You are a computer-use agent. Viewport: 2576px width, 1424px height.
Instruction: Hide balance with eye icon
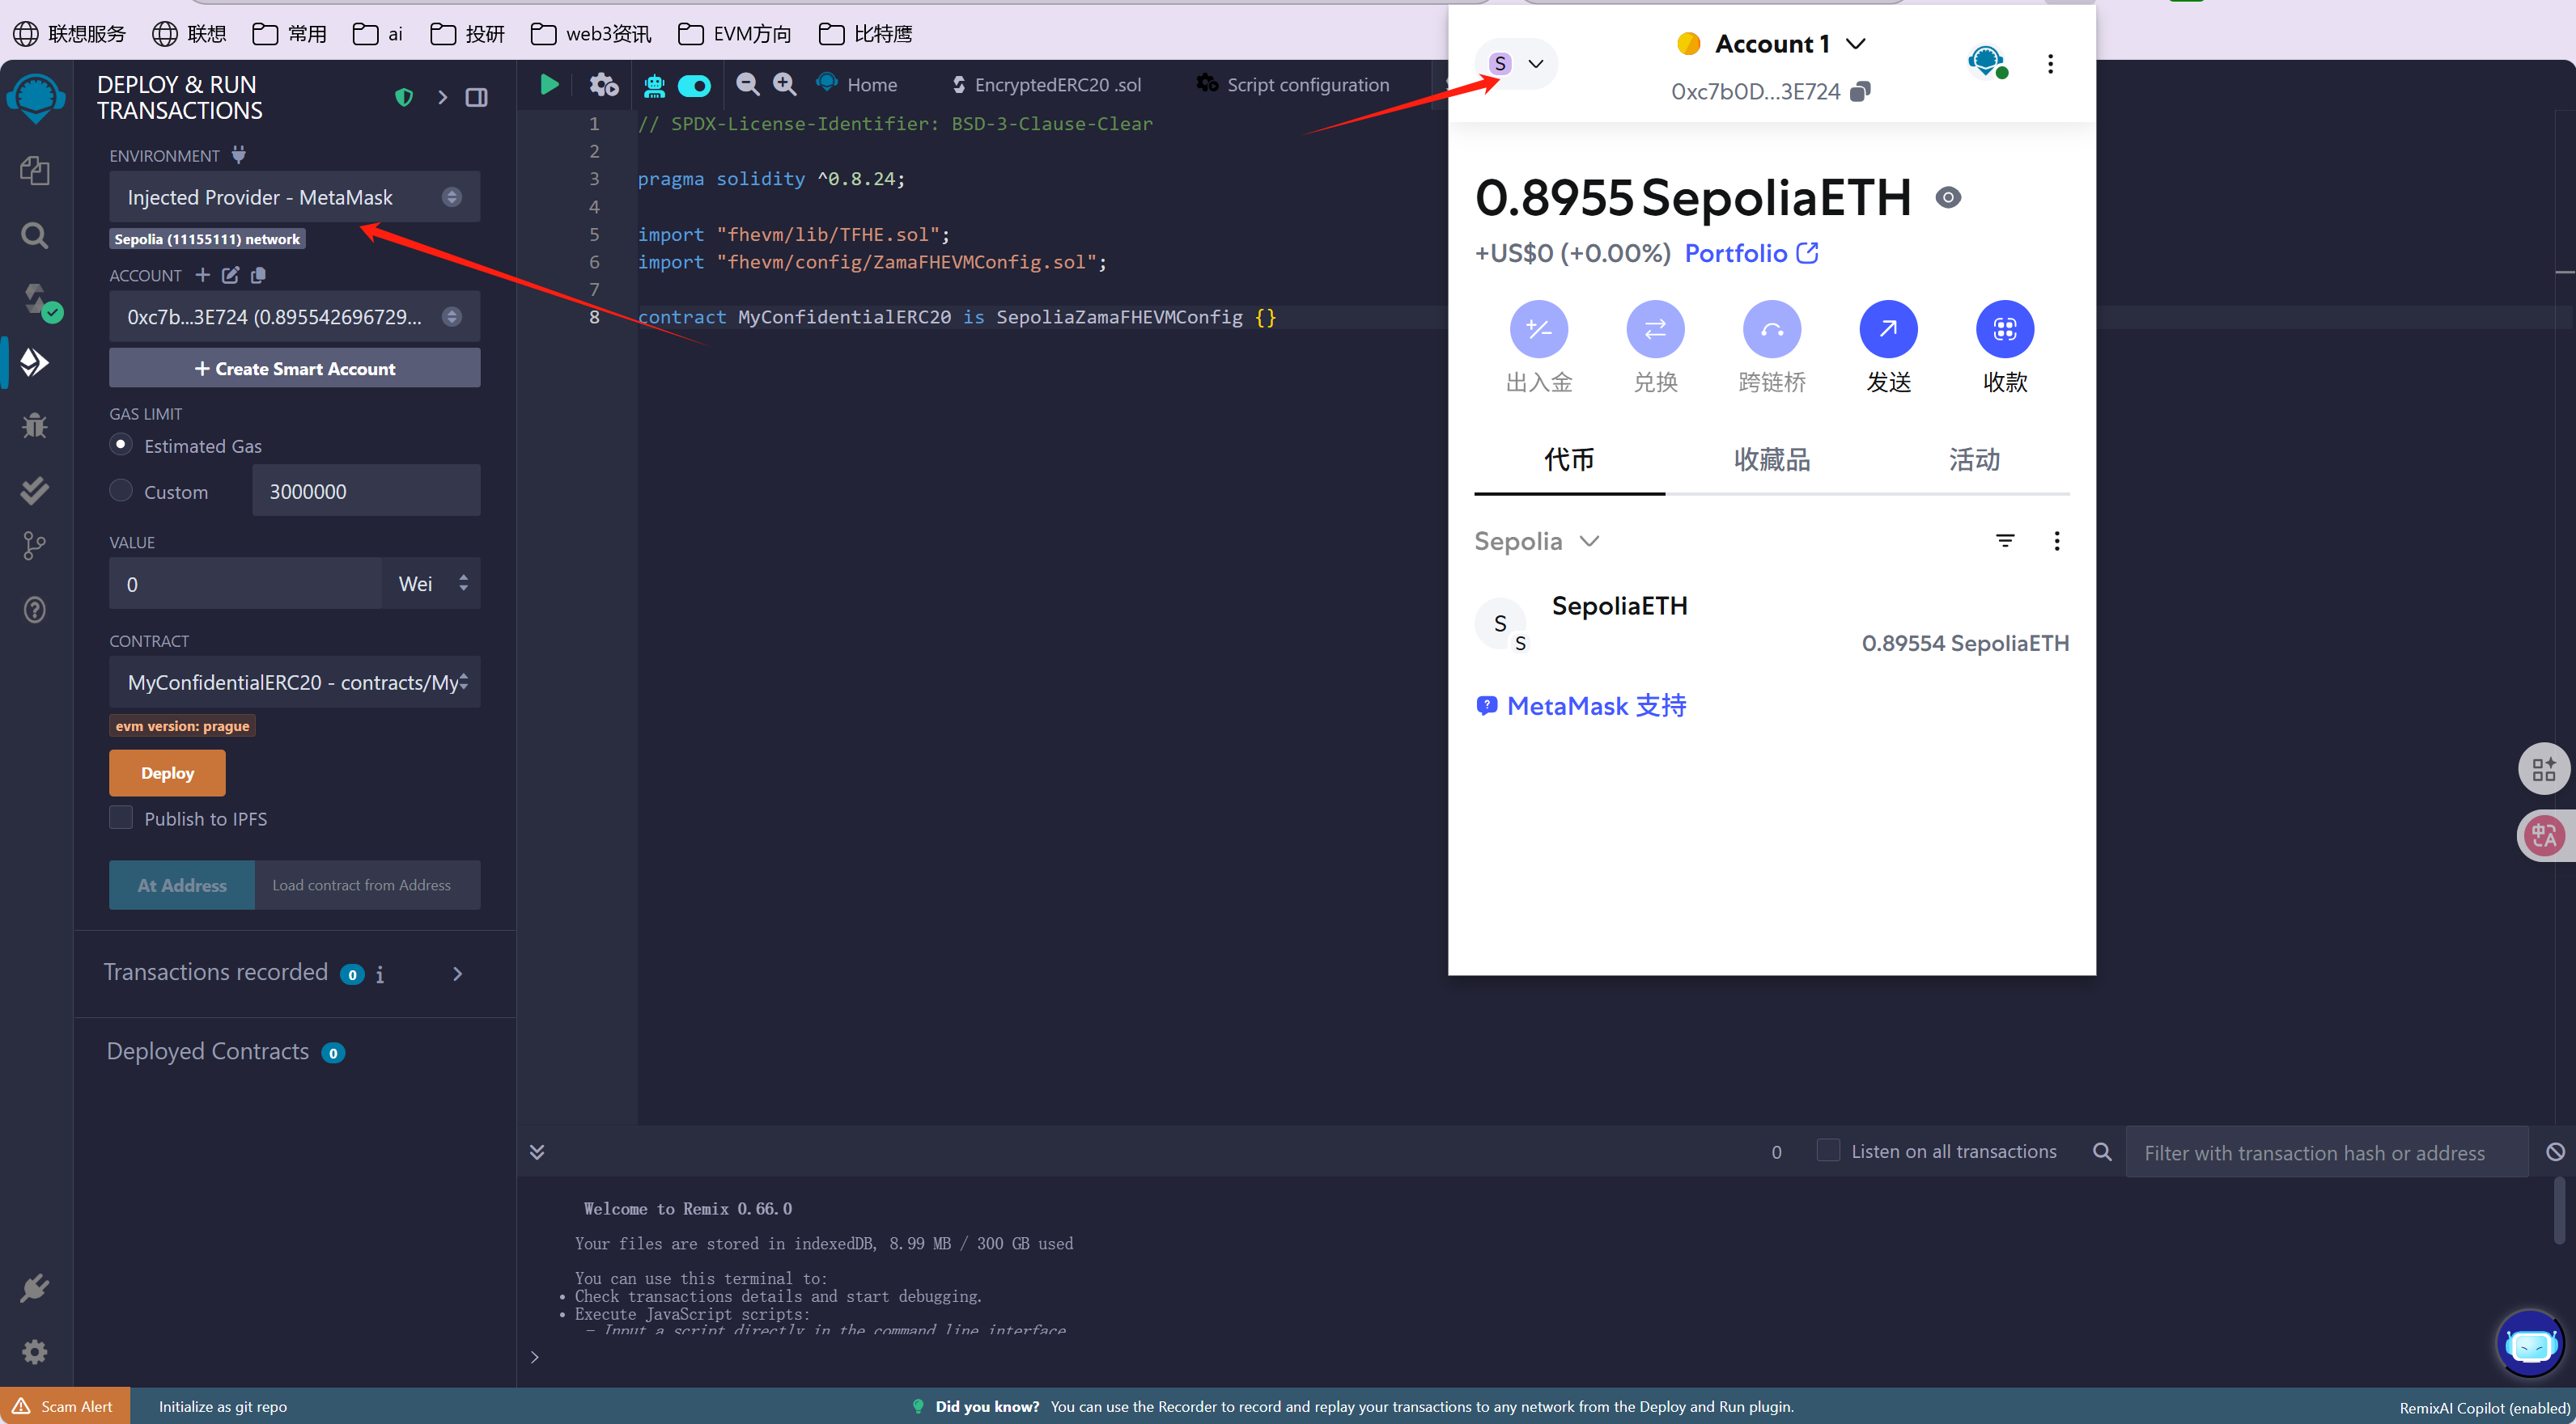pyautogui.click(x=1948, y=196)
